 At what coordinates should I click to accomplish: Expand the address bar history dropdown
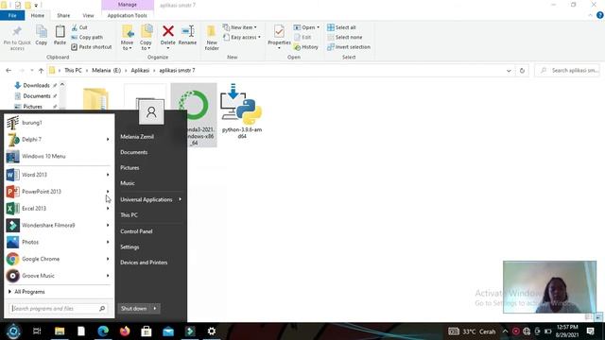(509, 71)
